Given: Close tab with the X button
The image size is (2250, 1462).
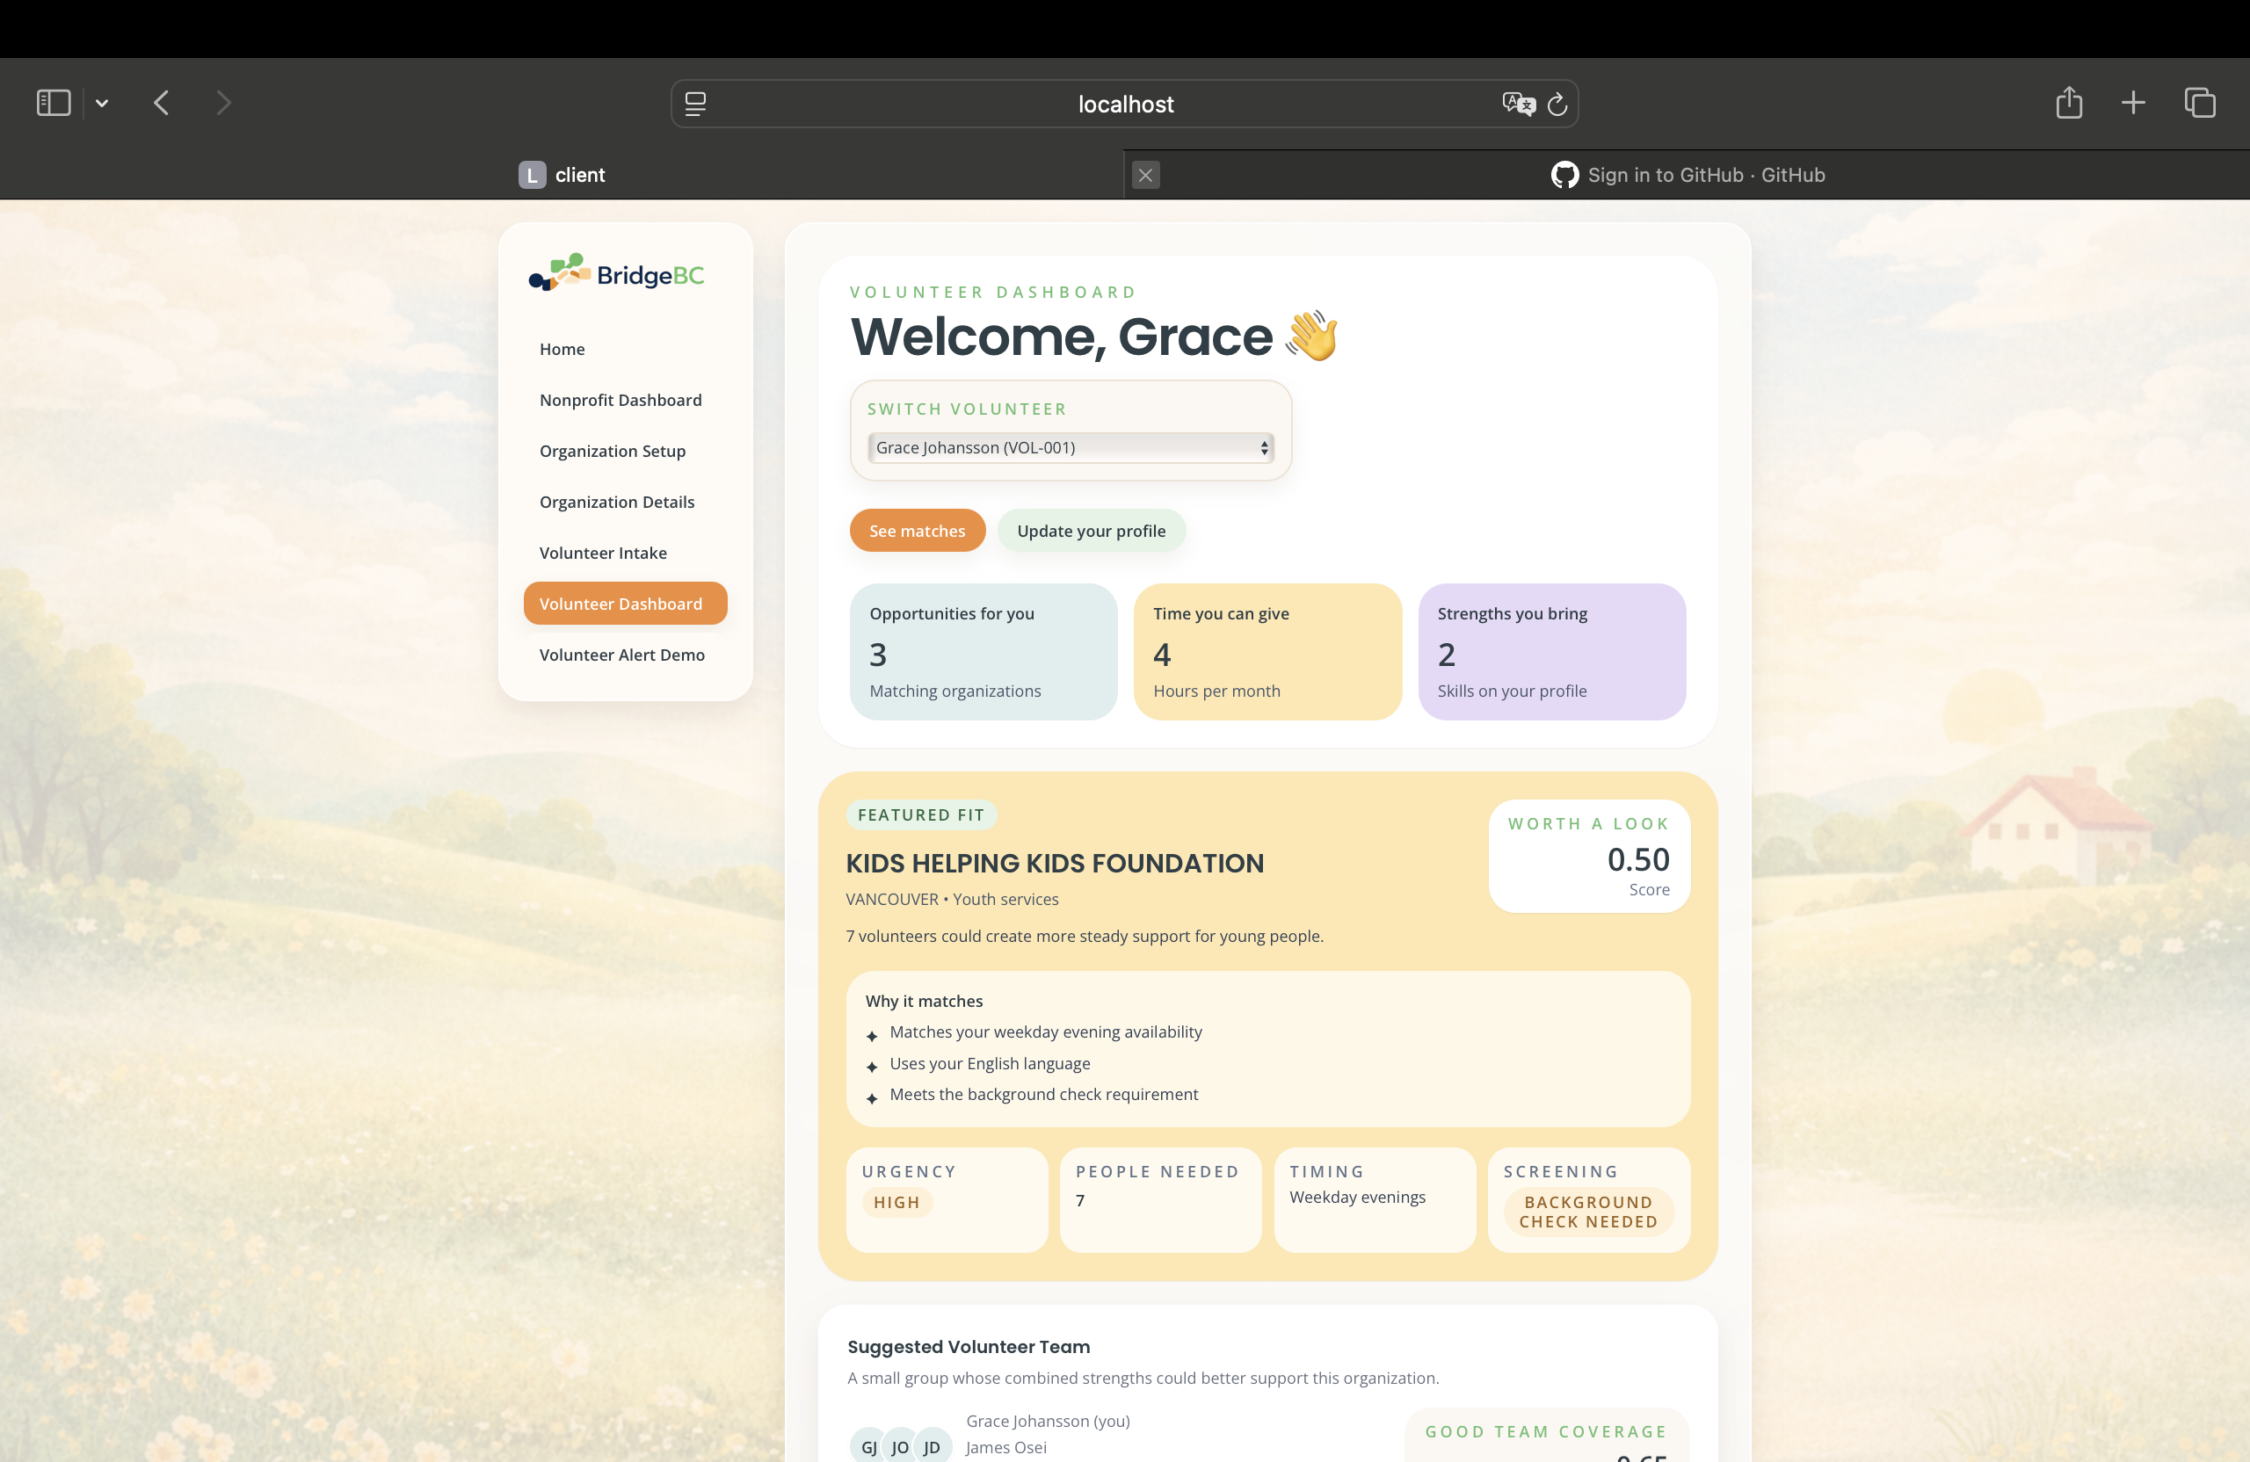Looking at the screenshot, I should tap(1145, 175).
